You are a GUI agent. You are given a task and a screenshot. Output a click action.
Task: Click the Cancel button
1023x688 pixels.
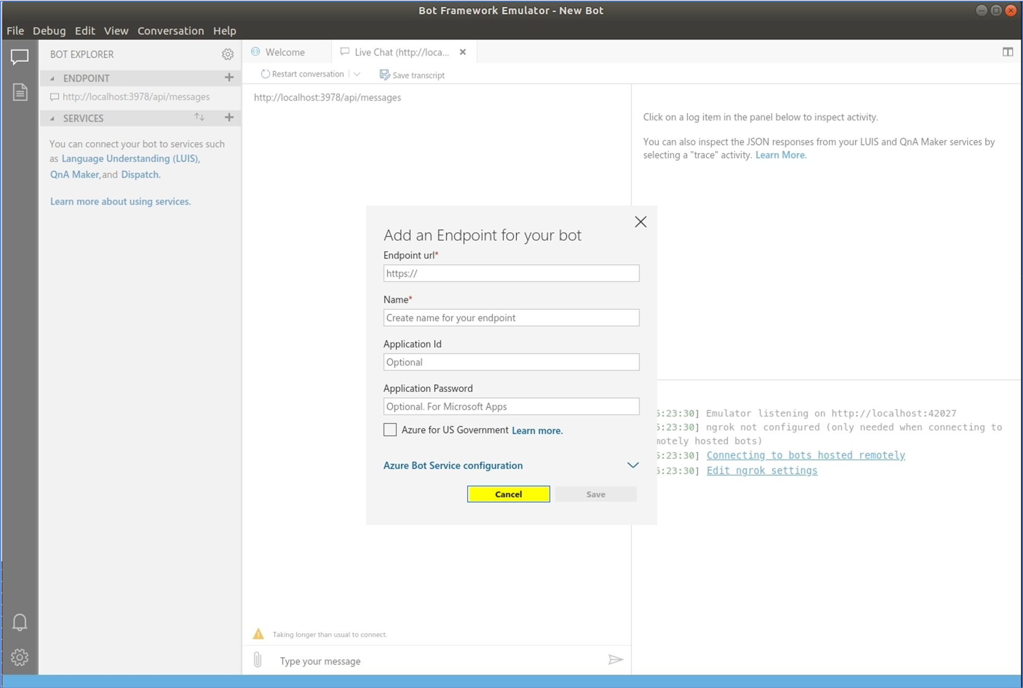point(508,494)
